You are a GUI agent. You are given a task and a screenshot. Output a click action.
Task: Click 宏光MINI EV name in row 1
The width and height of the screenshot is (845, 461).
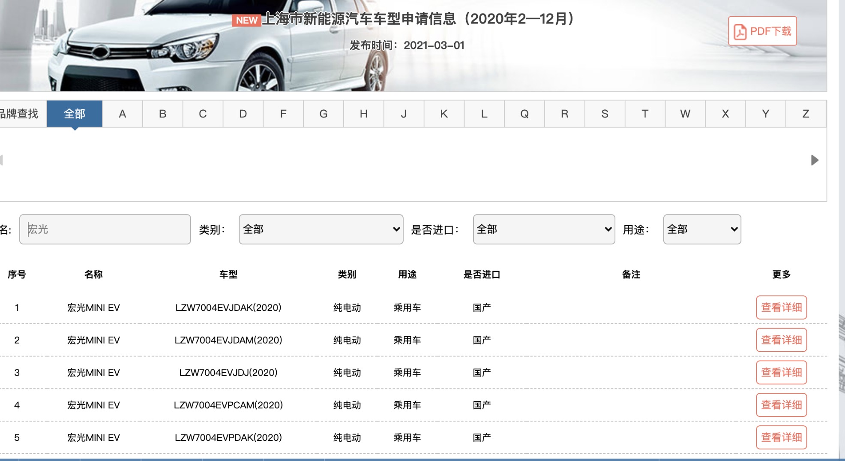point(93,308)
